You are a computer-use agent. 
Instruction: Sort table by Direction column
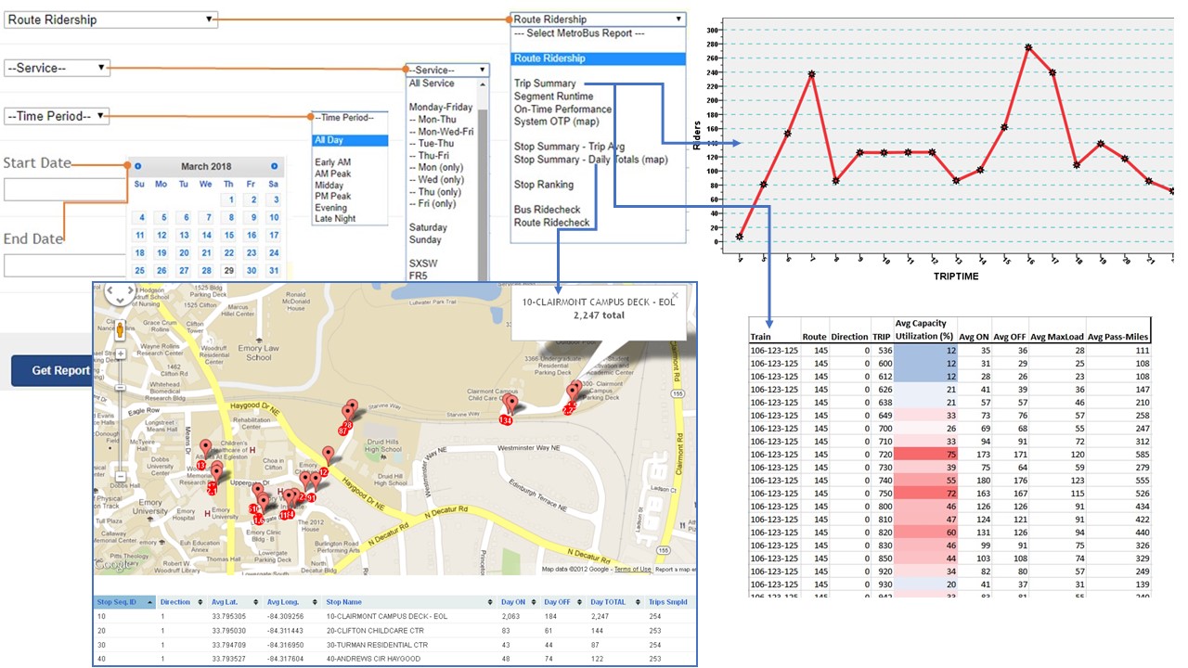click(183, 602)
